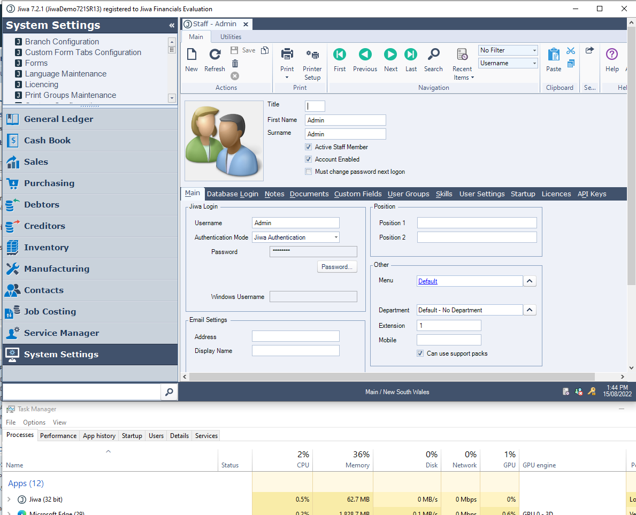Uncheck the Active Staff Member checkbox

click(309, 147)
